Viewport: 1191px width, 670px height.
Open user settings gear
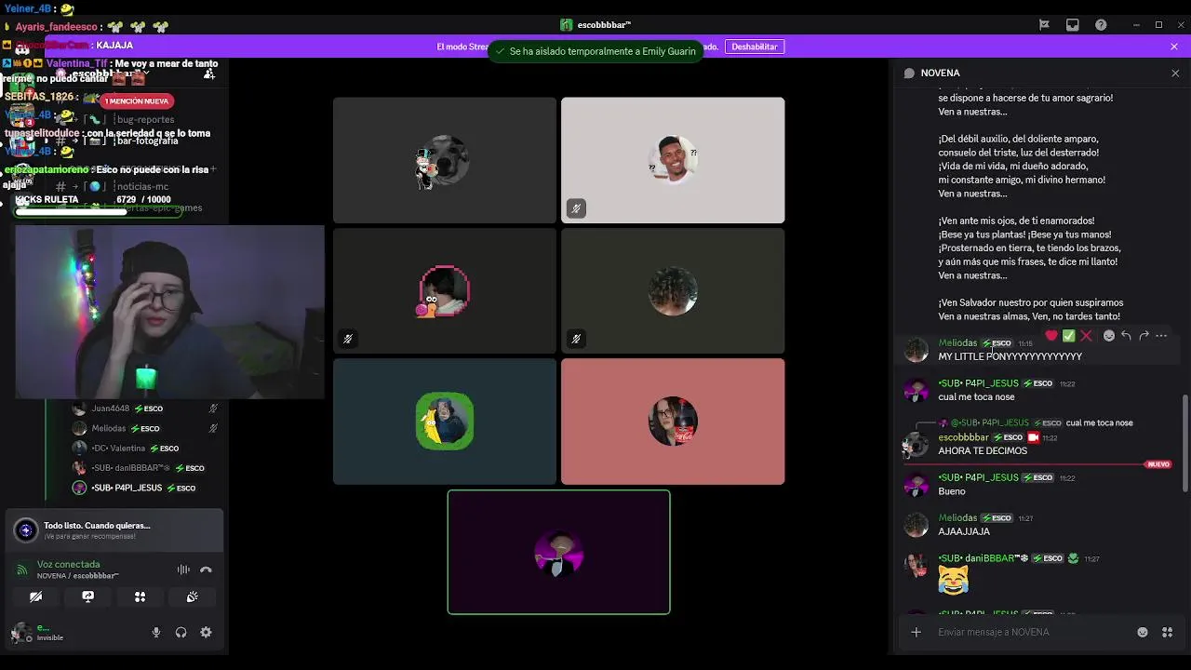coord(206,632)
